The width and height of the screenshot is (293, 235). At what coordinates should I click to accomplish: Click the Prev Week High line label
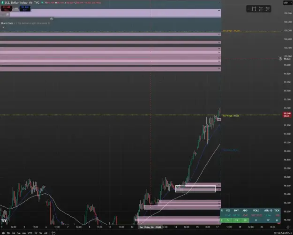point(231,116)
